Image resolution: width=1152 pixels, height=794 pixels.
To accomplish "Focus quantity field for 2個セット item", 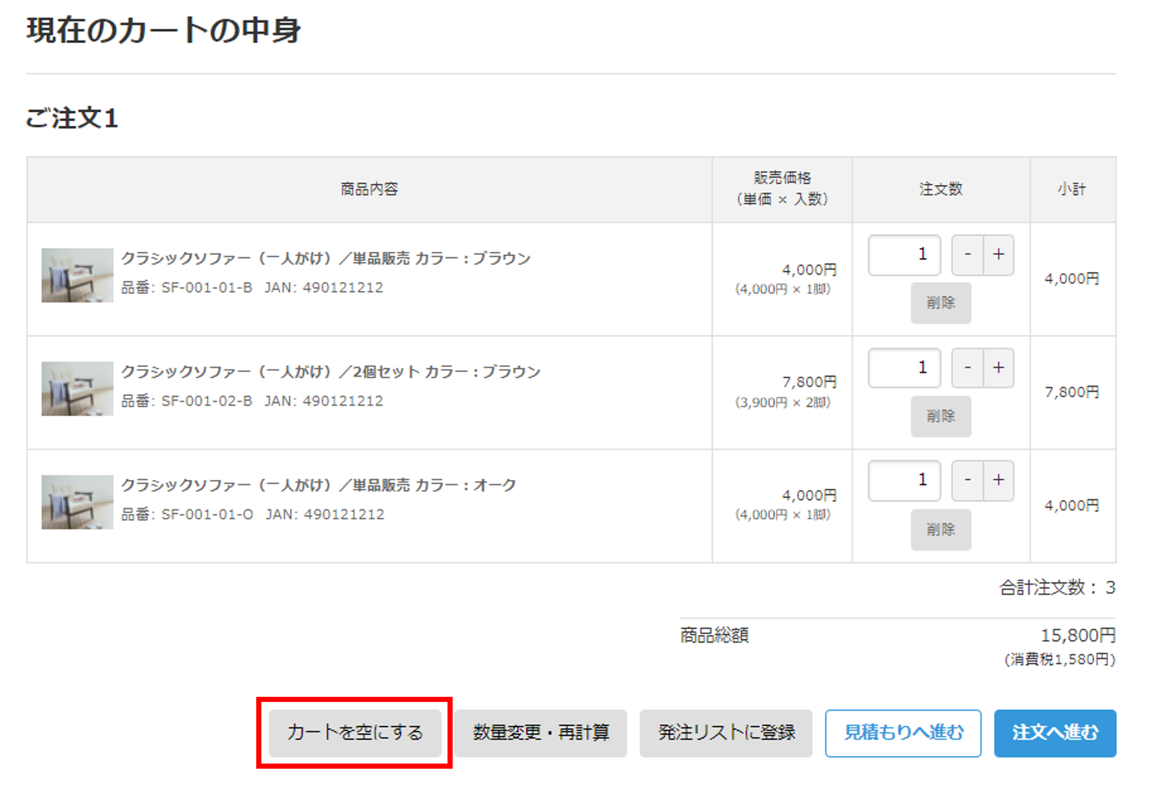I will tap(905, 367).
